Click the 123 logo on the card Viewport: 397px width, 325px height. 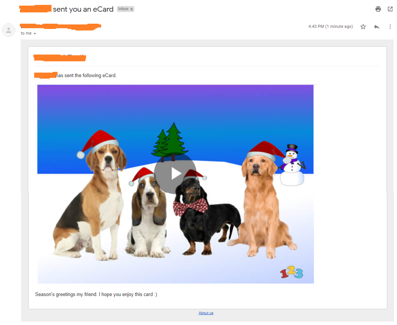click(291, 272)
